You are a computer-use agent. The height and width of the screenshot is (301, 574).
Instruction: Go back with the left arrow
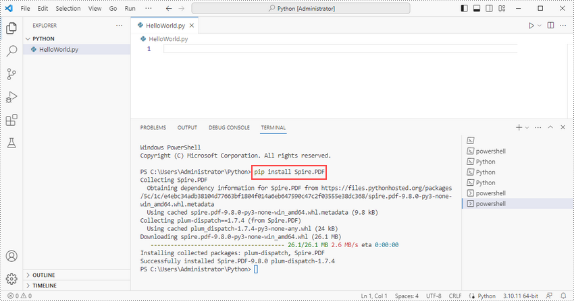[x=168, y=8]
